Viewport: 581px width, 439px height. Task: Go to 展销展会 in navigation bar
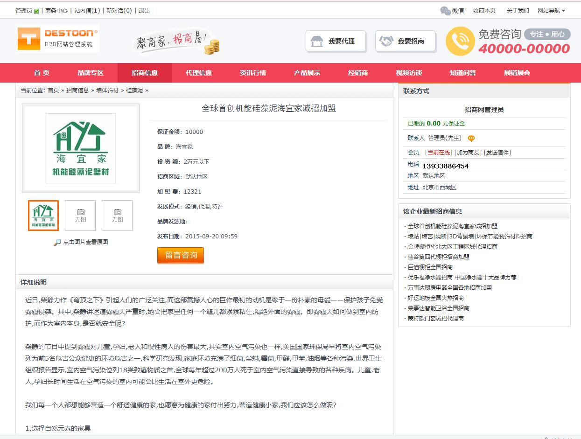pyautogui.click(x=517, y=73)
